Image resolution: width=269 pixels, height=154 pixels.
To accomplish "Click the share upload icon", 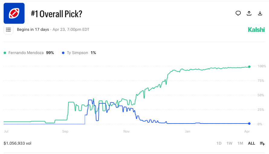I will (249, 13).
